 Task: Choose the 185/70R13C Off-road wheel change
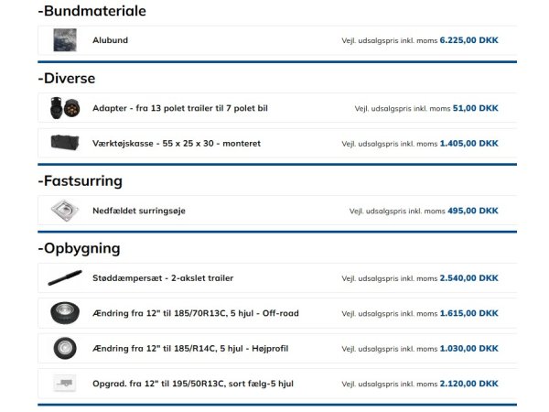tap(195, 313)
